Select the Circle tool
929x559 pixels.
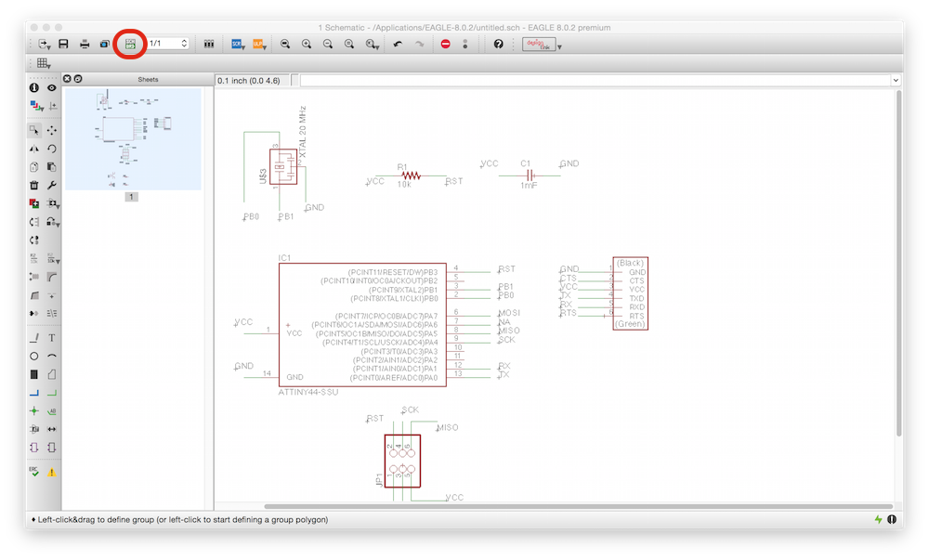click(x=34, y=356)
